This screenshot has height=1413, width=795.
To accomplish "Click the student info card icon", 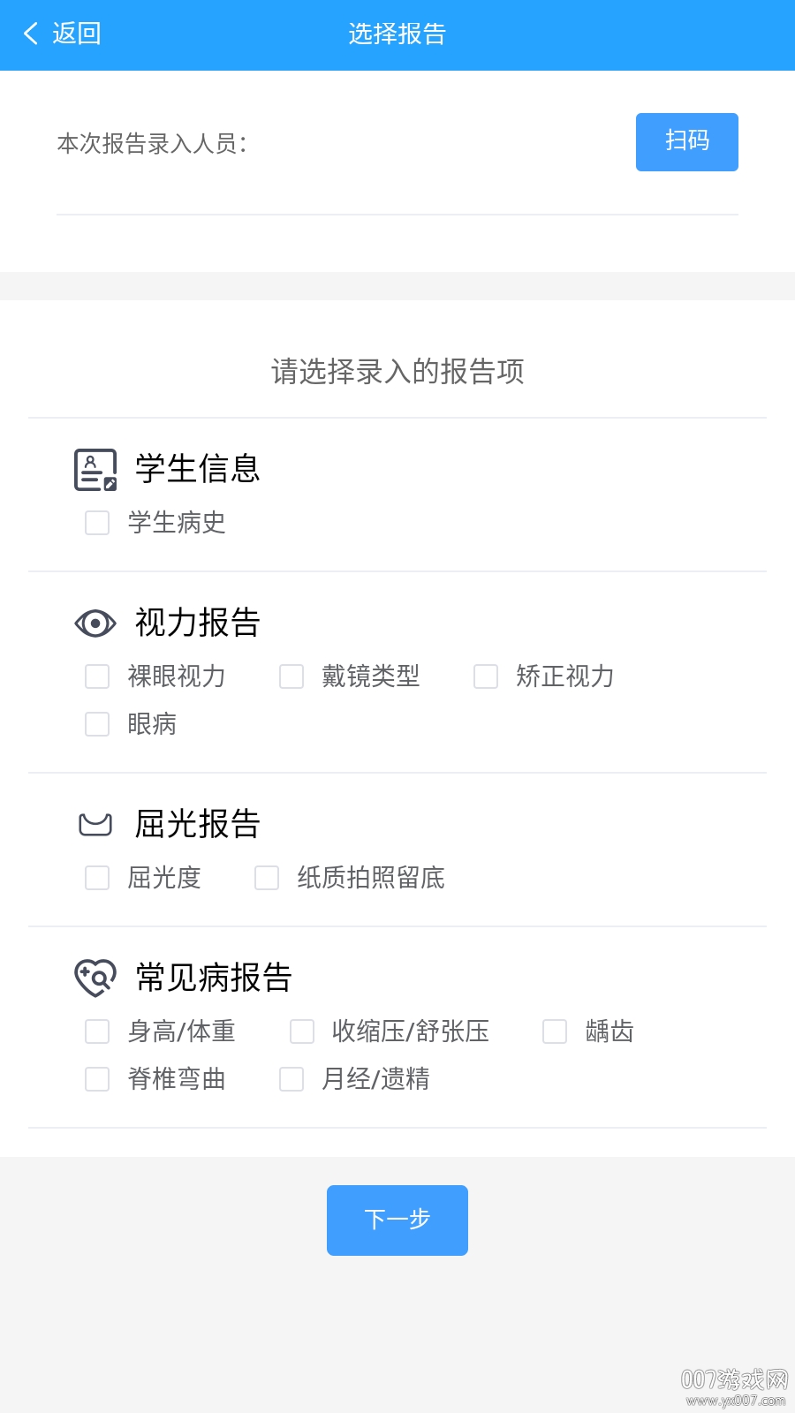I will [95, 470].
